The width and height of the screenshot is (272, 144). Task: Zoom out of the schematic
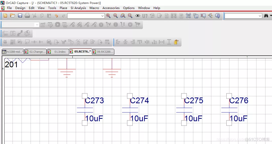(x=116, y=16)
